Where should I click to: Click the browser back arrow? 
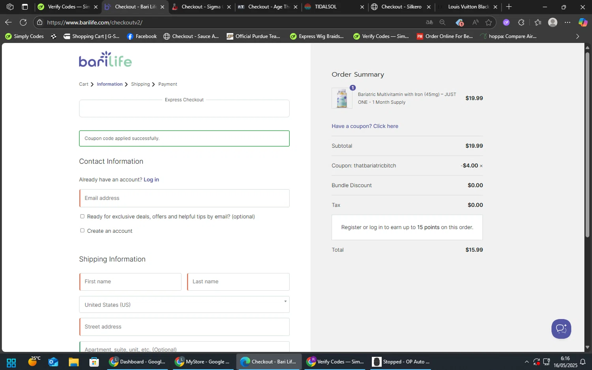tap(8, 22)
